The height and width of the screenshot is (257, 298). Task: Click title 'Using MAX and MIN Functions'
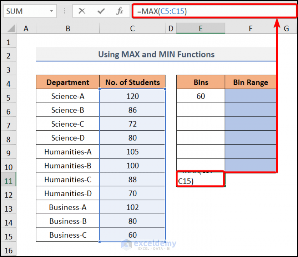coord(156,54)
